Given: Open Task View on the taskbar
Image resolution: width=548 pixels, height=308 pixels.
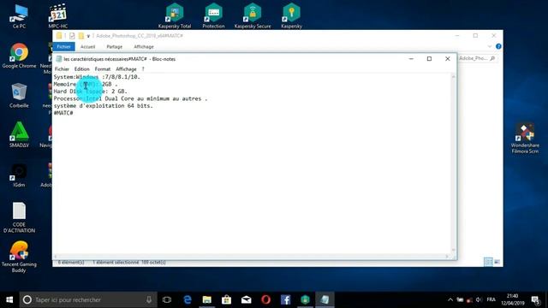Looking at the screenshot, I should click(167, 299).
